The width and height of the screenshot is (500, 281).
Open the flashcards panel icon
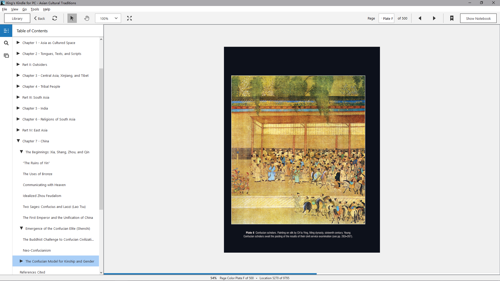tap(6, 55)
